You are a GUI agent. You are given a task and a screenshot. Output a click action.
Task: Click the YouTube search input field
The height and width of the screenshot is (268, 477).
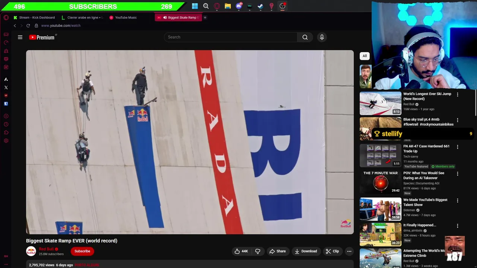231,37
